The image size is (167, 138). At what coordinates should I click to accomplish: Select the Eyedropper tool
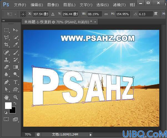[16, 44]
